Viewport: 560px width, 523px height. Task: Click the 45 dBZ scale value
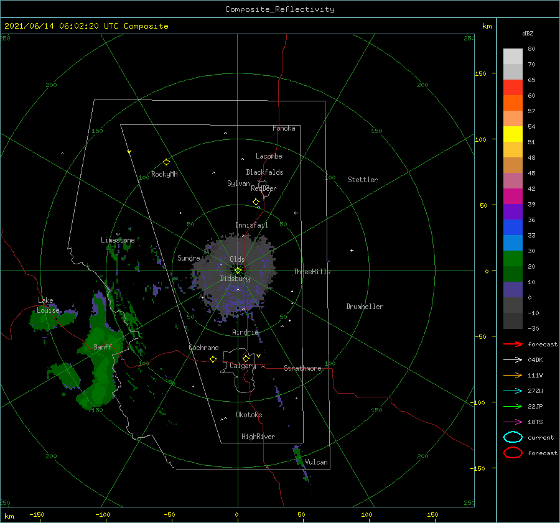[531, 173]
